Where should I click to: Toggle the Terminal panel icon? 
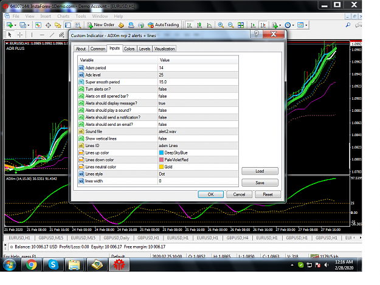point(68,25)
